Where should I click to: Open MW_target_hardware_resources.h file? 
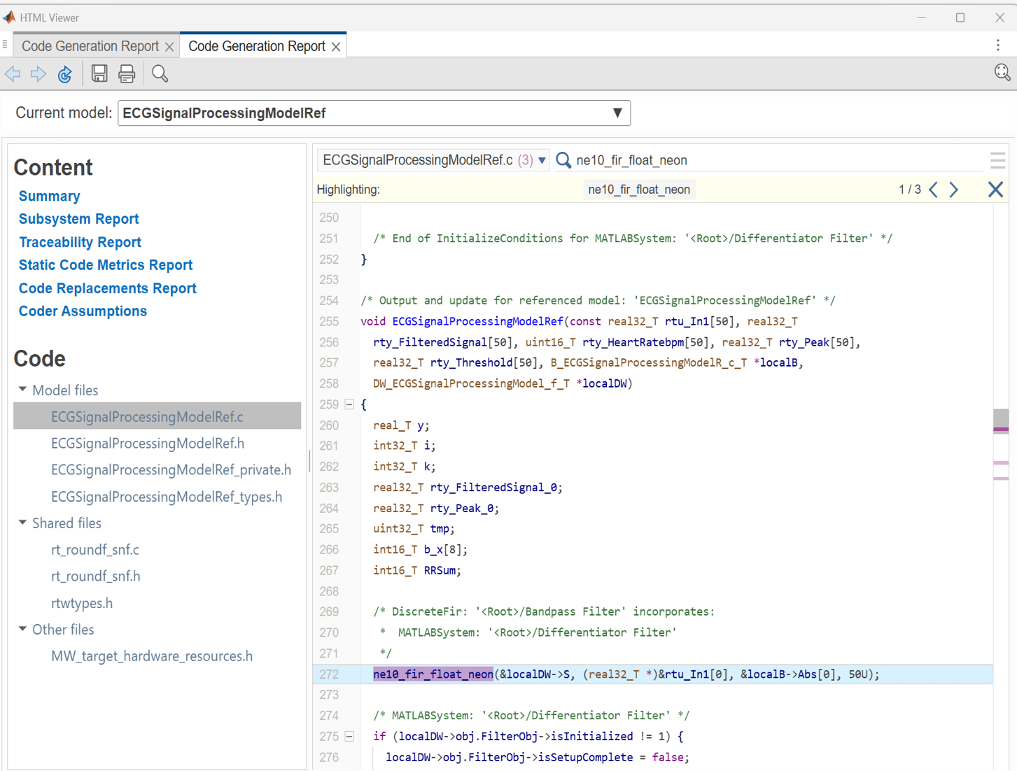(x=152, y=656)
